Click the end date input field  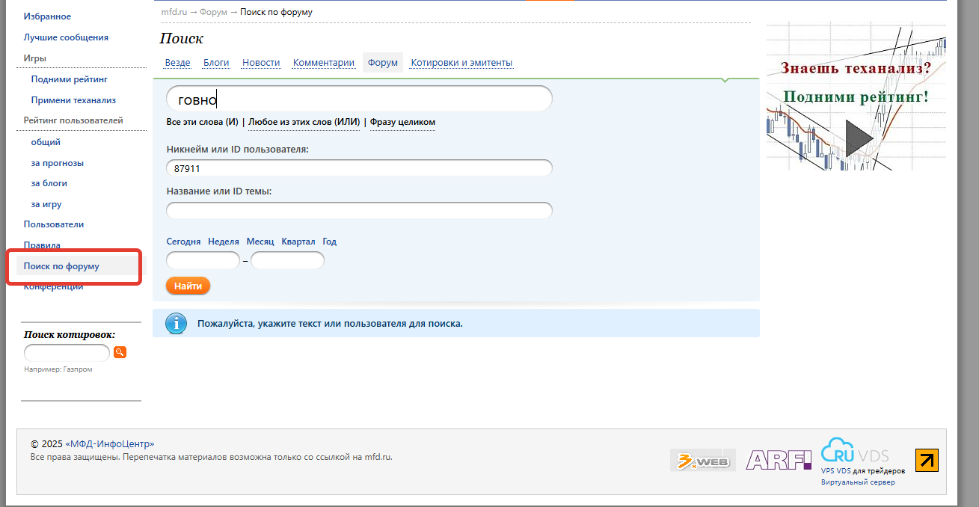click(287, 260)
